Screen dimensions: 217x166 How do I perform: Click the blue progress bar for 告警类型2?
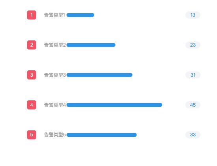(x=91, y=45)
